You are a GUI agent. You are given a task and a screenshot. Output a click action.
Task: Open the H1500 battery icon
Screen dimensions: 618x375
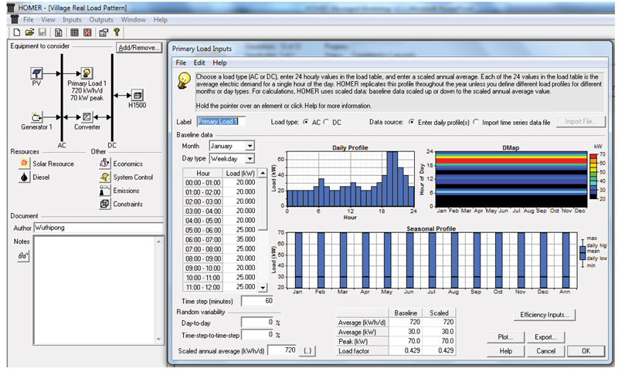click(x=137, y=95)
